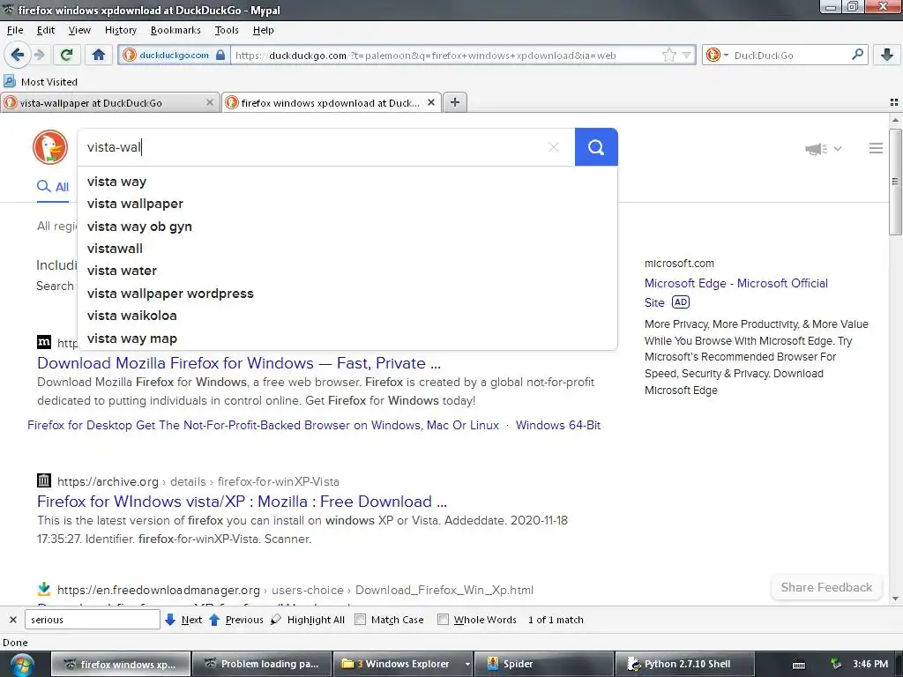Switch to 'Problem loading pa...' taskbar window
This screenshot has width=903, height=677.
(261, 664)
